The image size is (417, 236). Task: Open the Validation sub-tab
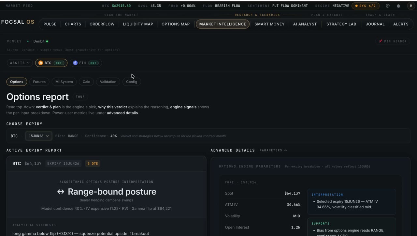pyautogui.click(x=108, y=82)
